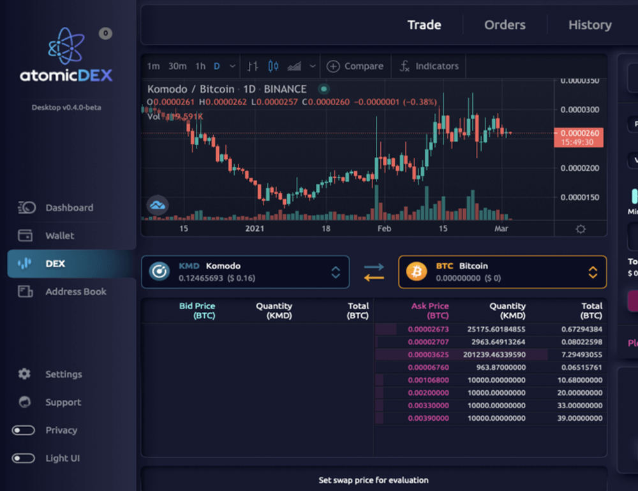The height and width of the screenshot is (491, 638).
Task: Open the Address Book icon
Action: coord(26,291)
